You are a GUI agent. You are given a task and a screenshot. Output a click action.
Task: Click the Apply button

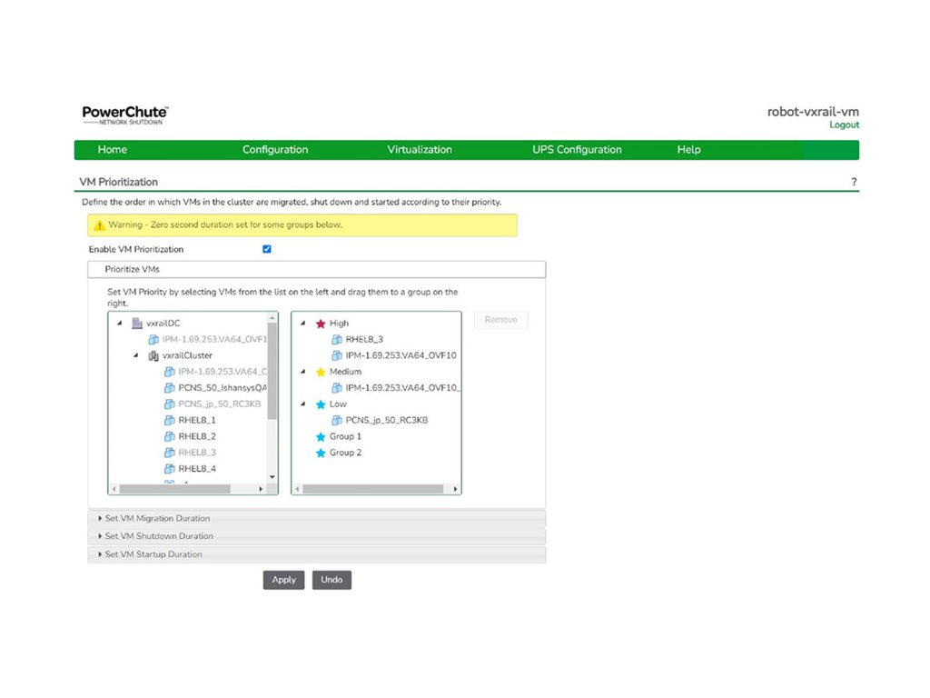click(x=283, y=580)
